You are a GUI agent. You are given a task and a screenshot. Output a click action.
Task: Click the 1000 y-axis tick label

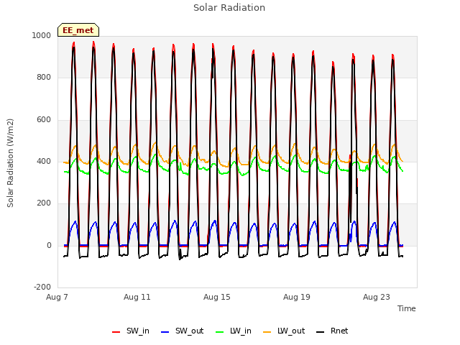[42, 35]
